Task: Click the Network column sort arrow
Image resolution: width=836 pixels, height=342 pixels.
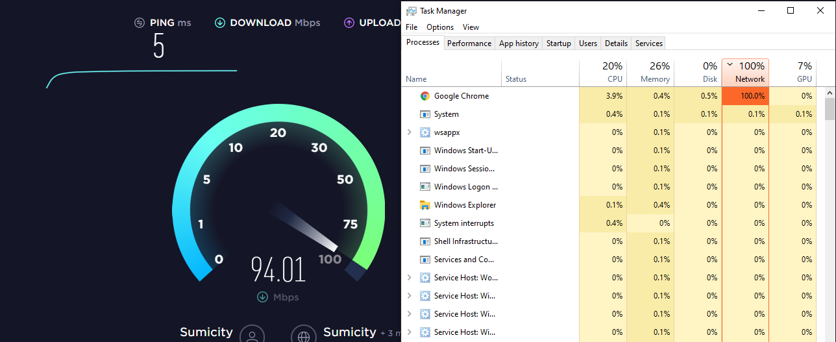Action: [730, 65]
